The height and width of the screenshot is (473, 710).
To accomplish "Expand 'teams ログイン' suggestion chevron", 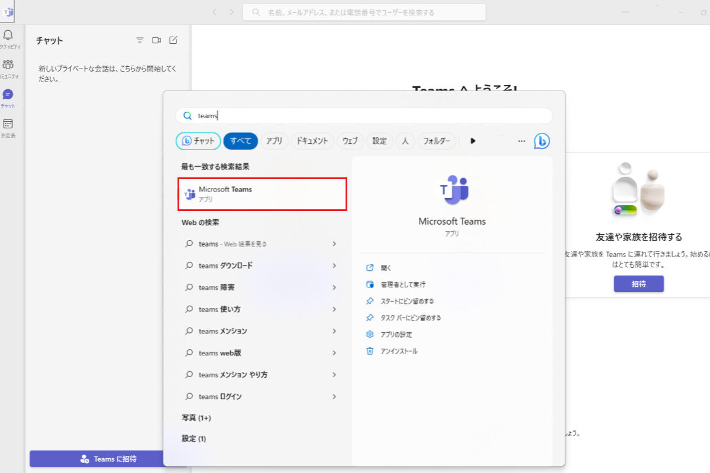I will pyautogui.click(x=334, y=397).
